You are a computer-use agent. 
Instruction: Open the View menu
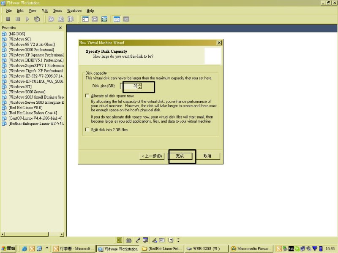(33, 10)
